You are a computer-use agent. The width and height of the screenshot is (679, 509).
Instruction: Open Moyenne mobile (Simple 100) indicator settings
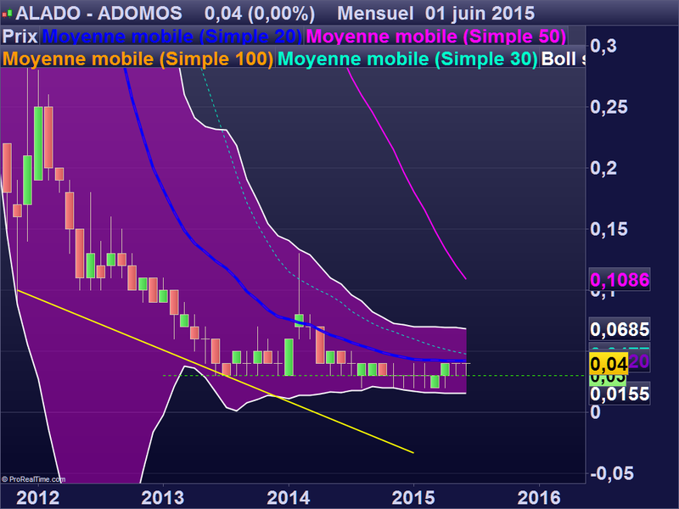(x=138, y=59)
